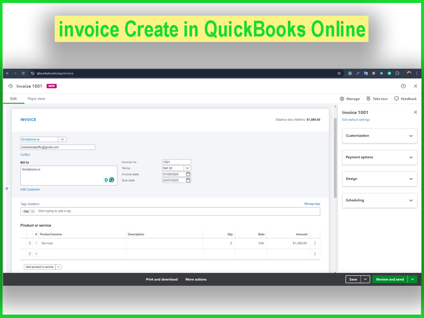Click the Add product or service button

tap(39, 267)
